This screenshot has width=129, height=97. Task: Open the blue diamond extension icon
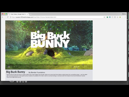(110, 17)
